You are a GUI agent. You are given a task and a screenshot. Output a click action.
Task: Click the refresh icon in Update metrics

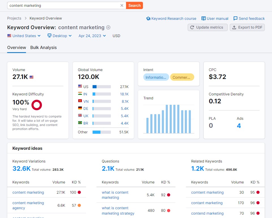(192, 27)
